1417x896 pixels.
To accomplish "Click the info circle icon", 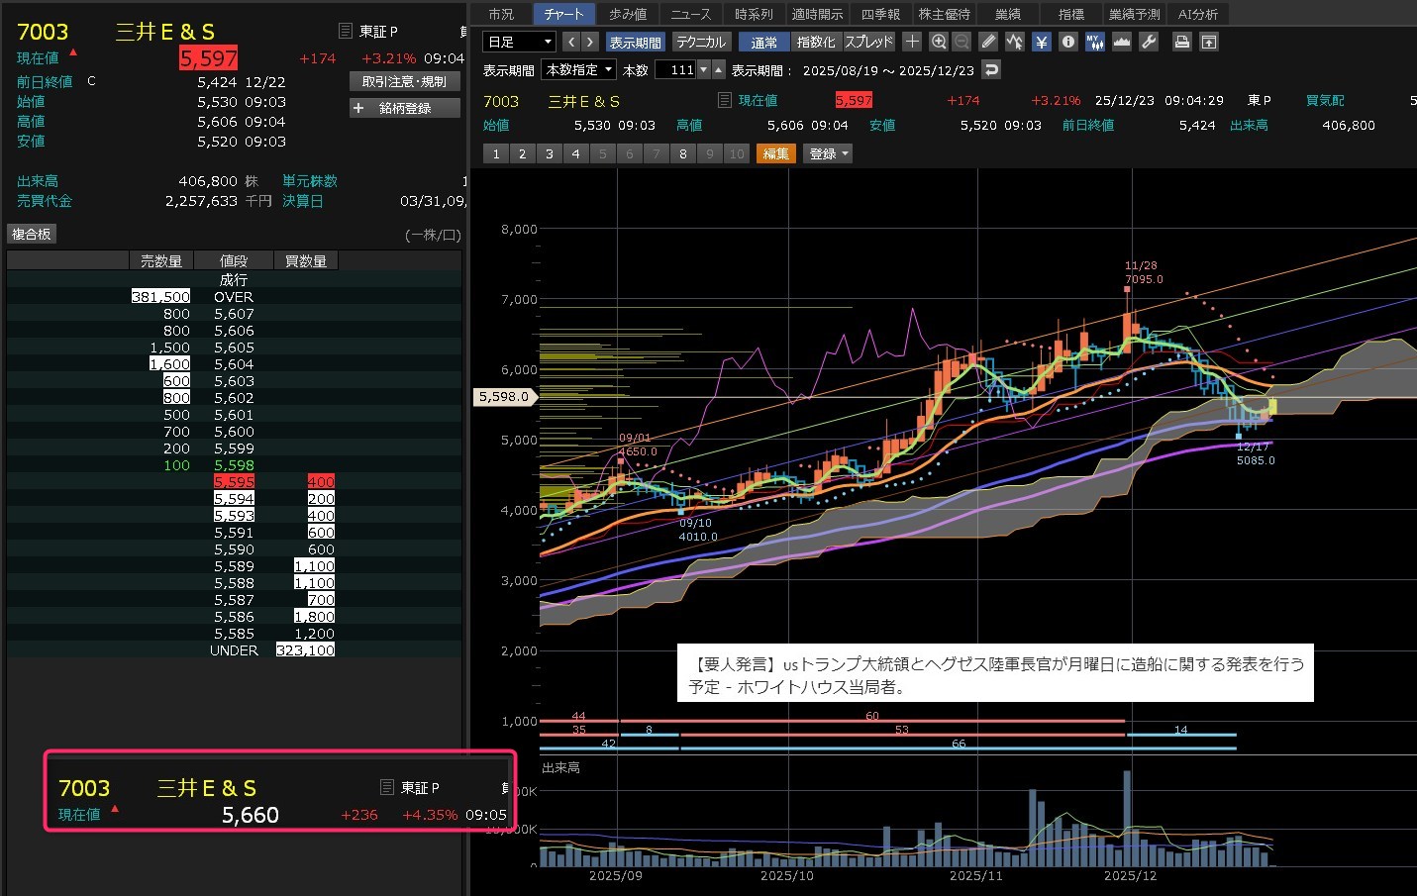I will coord(1068,42).
